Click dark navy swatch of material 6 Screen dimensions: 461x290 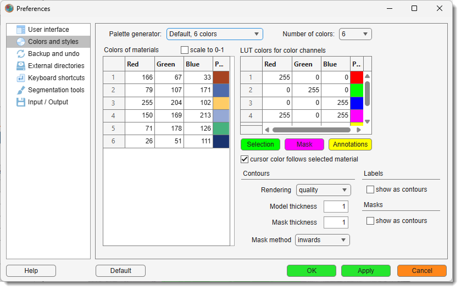pyautogui.click(x=221, y=141)
